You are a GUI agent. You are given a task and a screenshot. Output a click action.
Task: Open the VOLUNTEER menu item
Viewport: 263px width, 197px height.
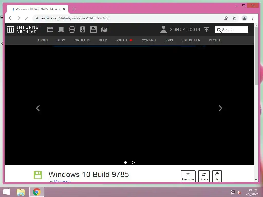tap(191, 40)
